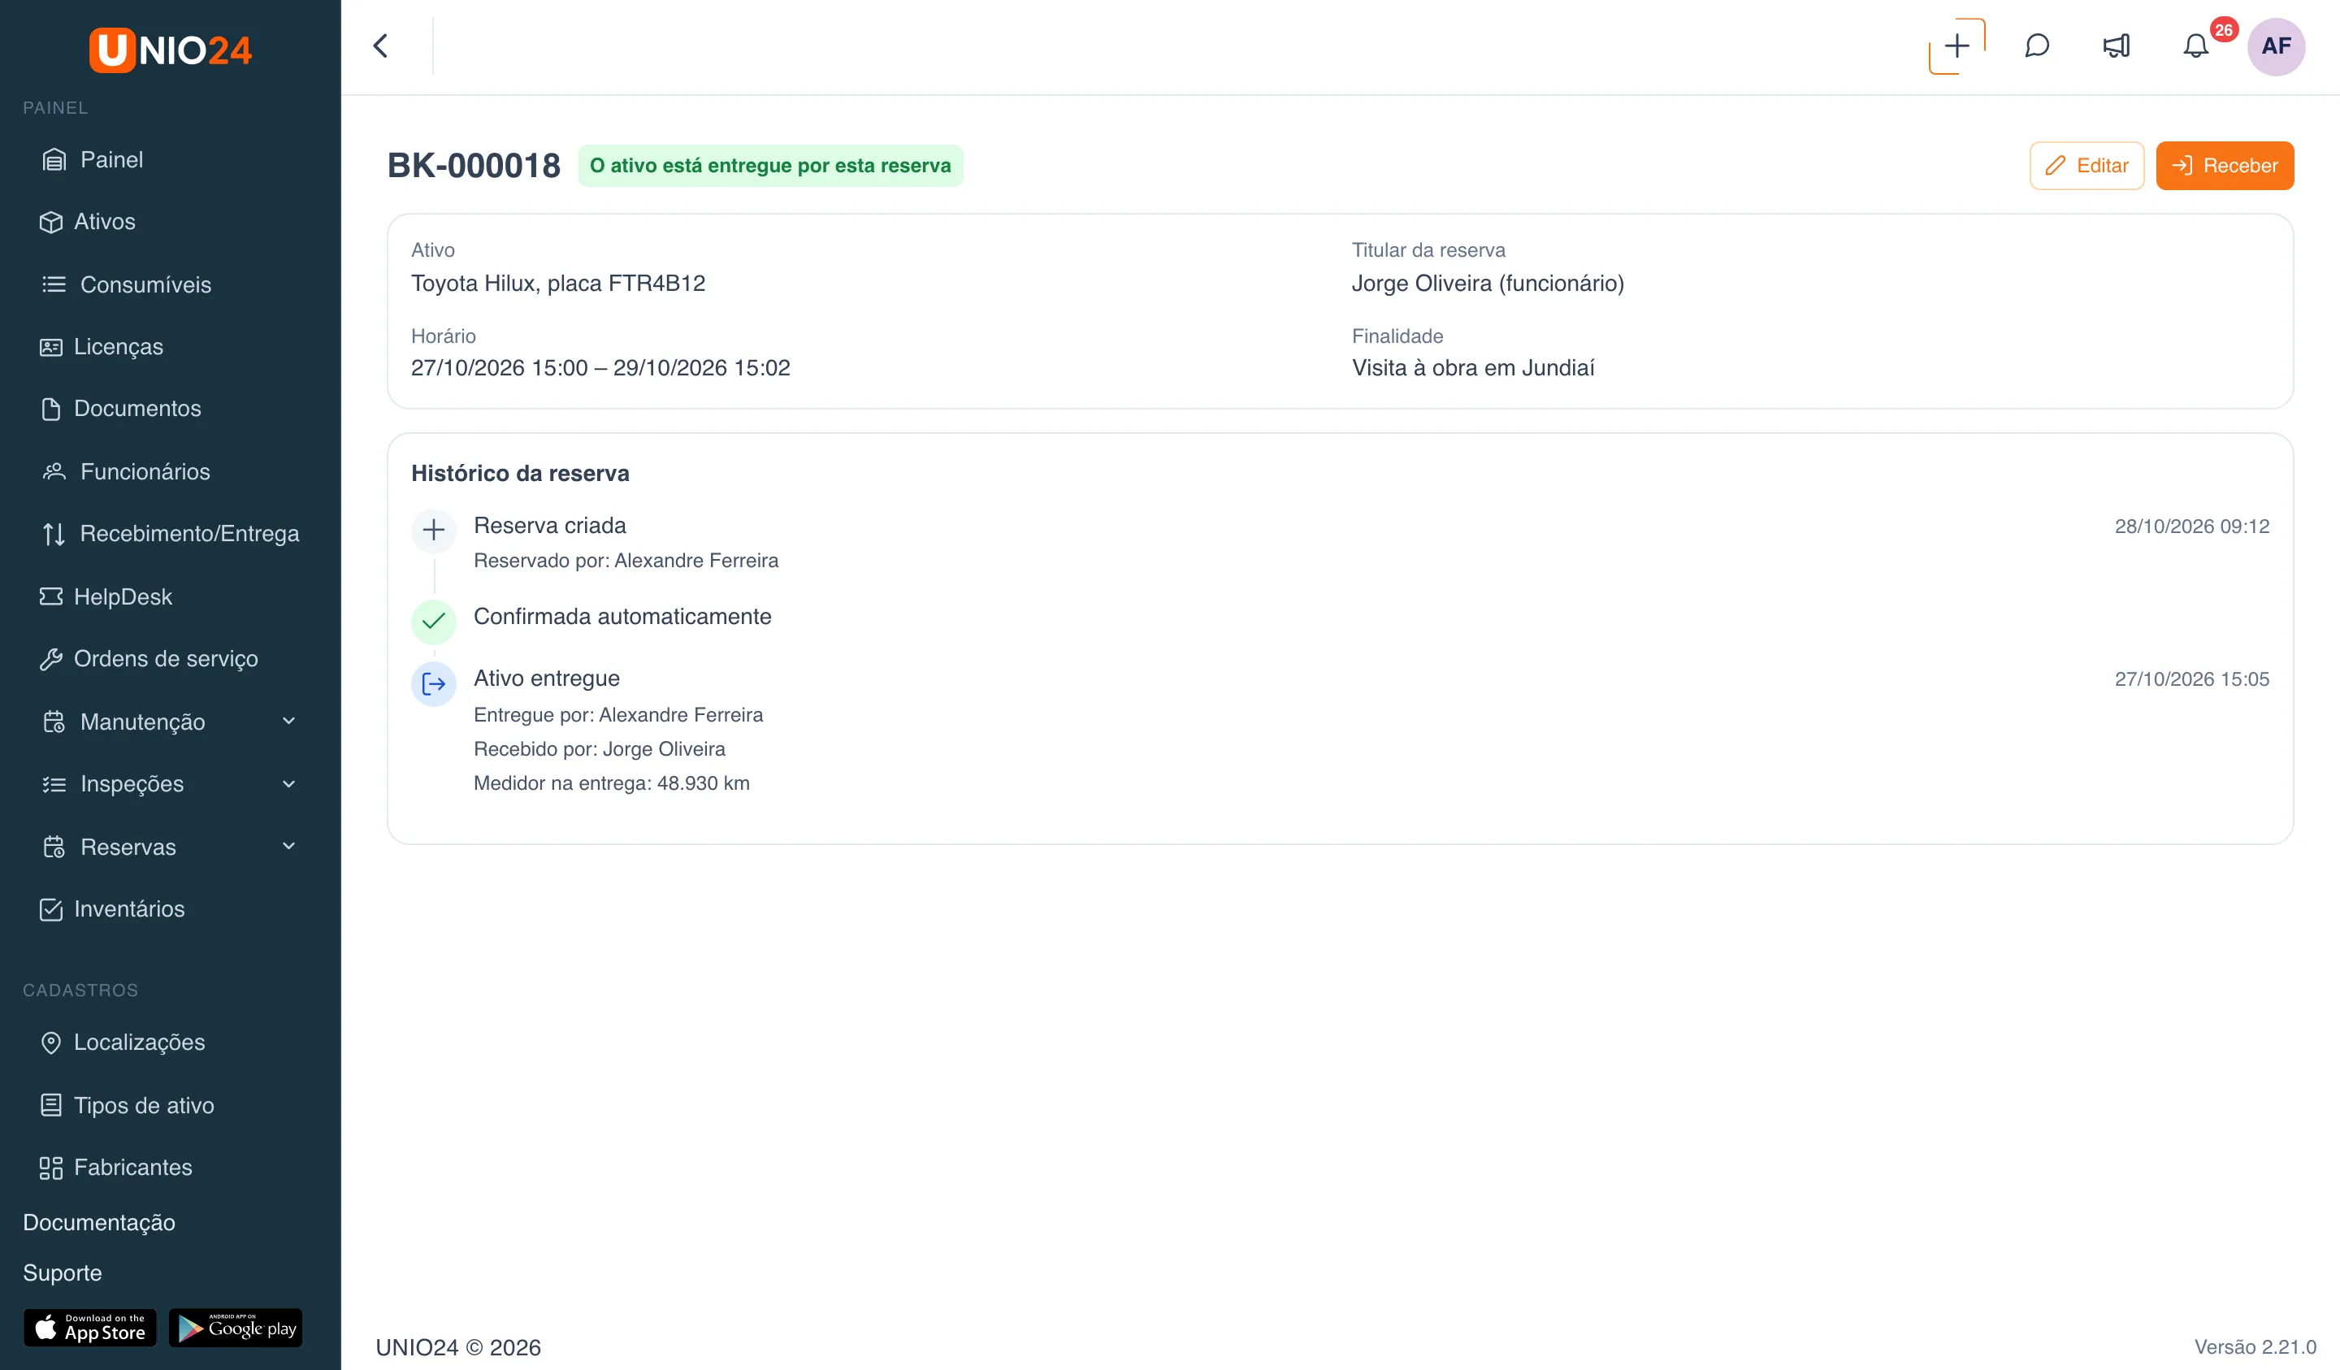Viewport: 2340px width, 1370px height.
Task: Open notifications bell with 26 badge
Action: (2196, 46)
